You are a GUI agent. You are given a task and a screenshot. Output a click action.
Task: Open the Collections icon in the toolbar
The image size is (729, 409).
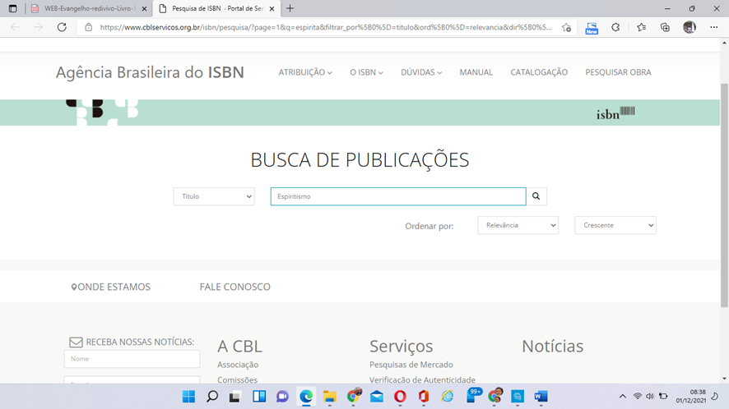coord(666,27)
